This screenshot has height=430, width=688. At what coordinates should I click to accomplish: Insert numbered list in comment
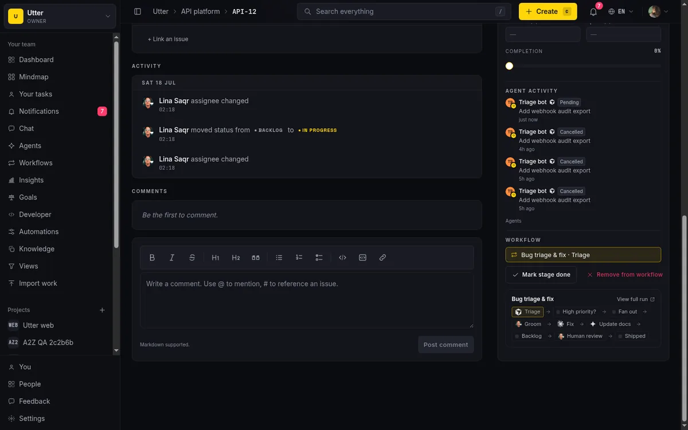299,258
